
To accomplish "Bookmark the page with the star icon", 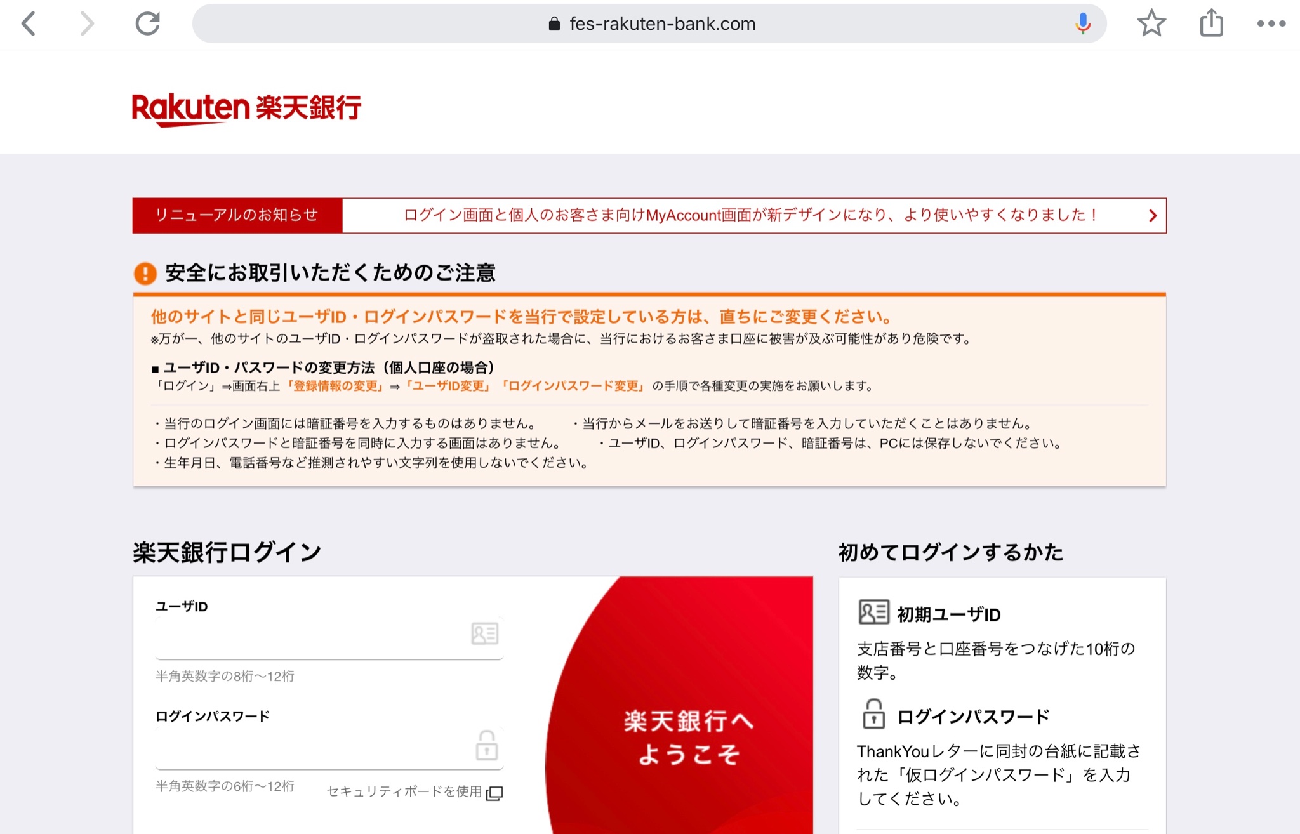I will tap(1151, 24).
